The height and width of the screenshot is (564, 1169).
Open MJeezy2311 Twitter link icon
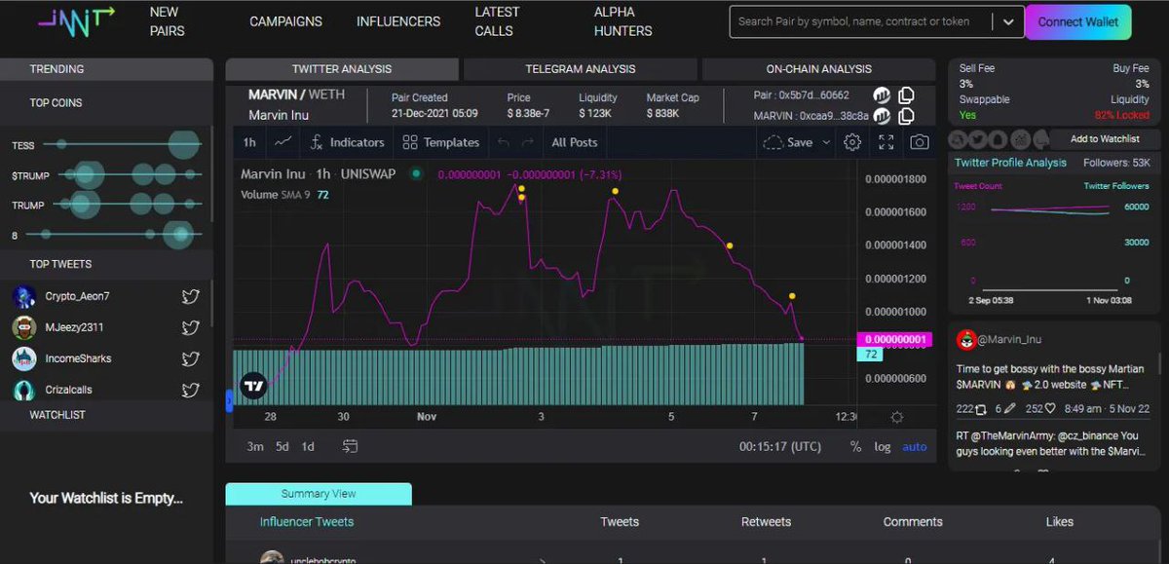tap(191, 328)
